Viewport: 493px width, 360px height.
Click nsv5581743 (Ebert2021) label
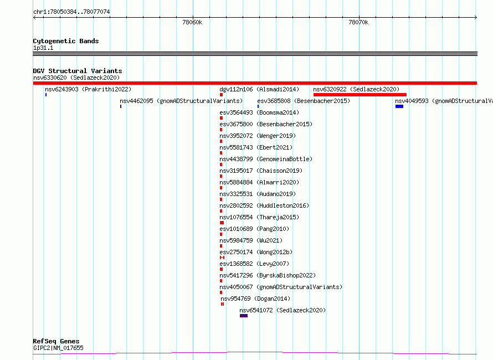(x=256, y=147)
